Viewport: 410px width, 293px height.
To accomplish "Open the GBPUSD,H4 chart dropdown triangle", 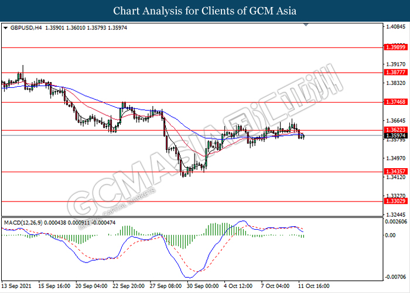I will 5,28.
